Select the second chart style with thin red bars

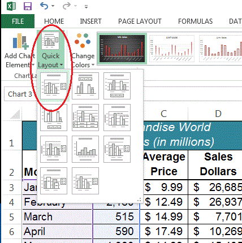coord(172,49)
